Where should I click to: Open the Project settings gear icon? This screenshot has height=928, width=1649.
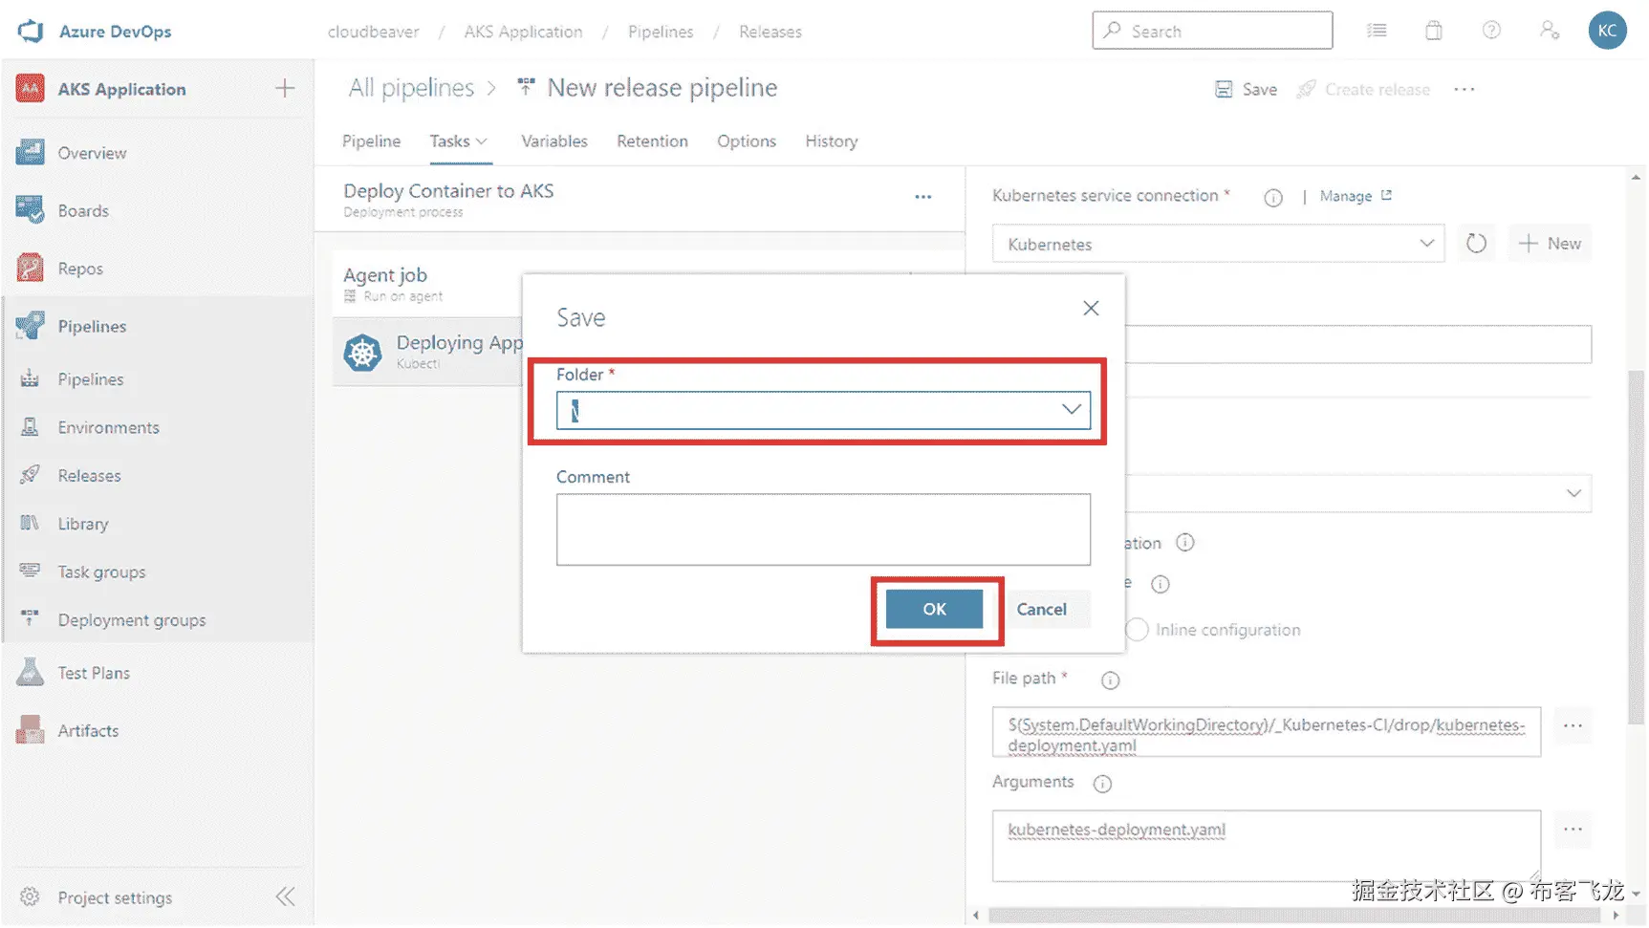tap(31, 897)
